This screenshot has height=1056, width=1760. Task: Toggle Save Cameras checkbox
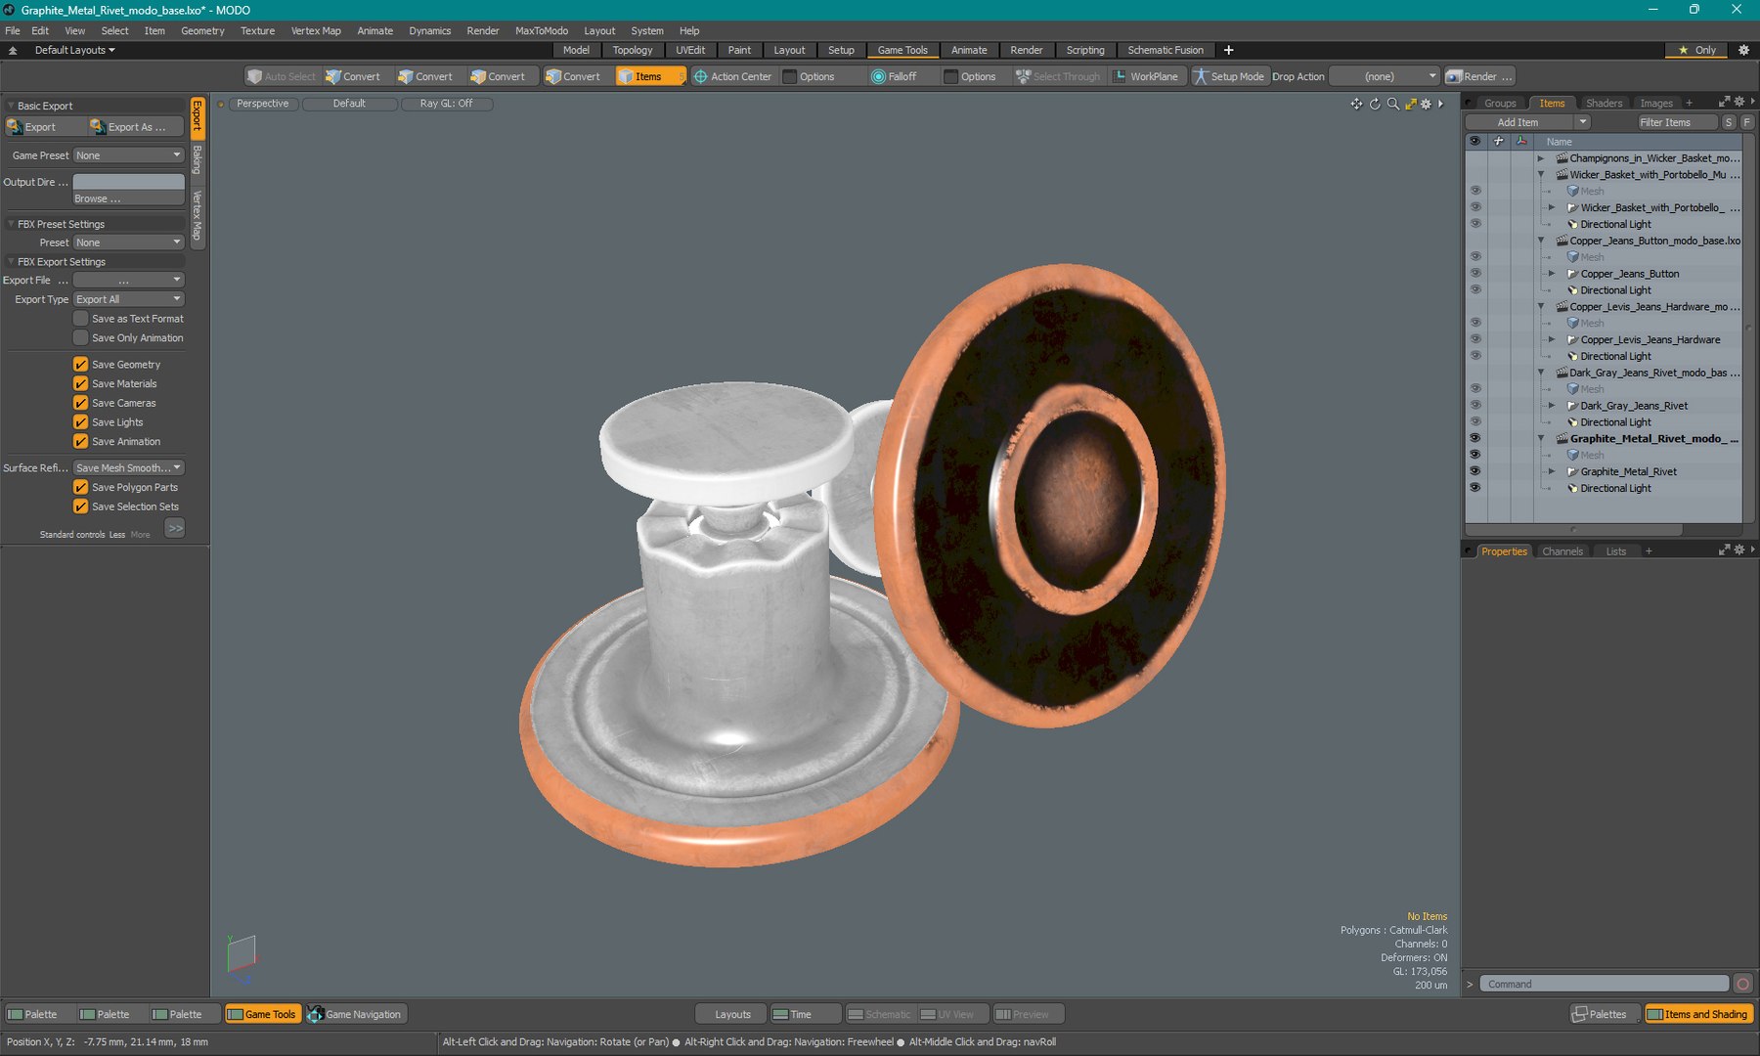pos(81,403)
